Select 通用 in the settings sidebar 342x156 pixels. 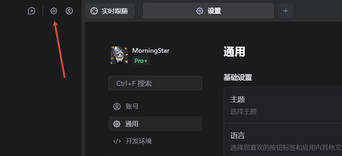pos(132,124)
